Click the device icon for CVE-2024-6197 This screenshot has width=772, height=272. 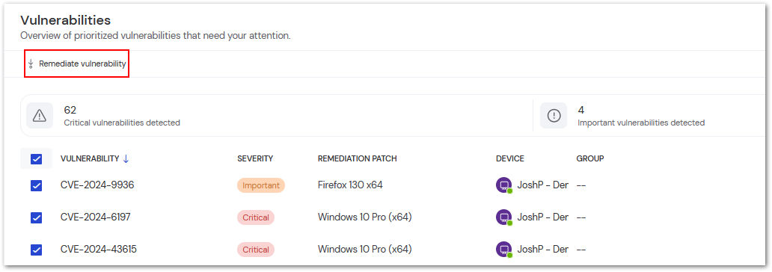(503, 217)
